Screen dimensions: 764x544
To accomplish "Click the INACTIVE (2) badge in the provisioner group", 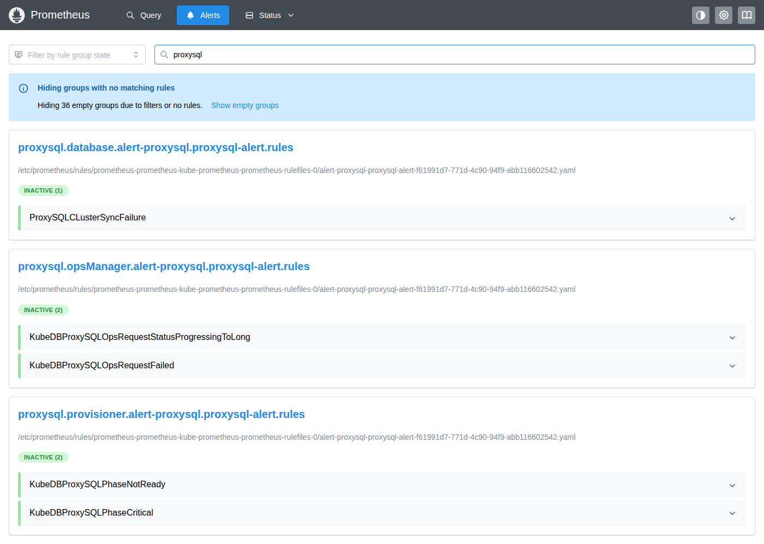I will click(x=43, y=457).
